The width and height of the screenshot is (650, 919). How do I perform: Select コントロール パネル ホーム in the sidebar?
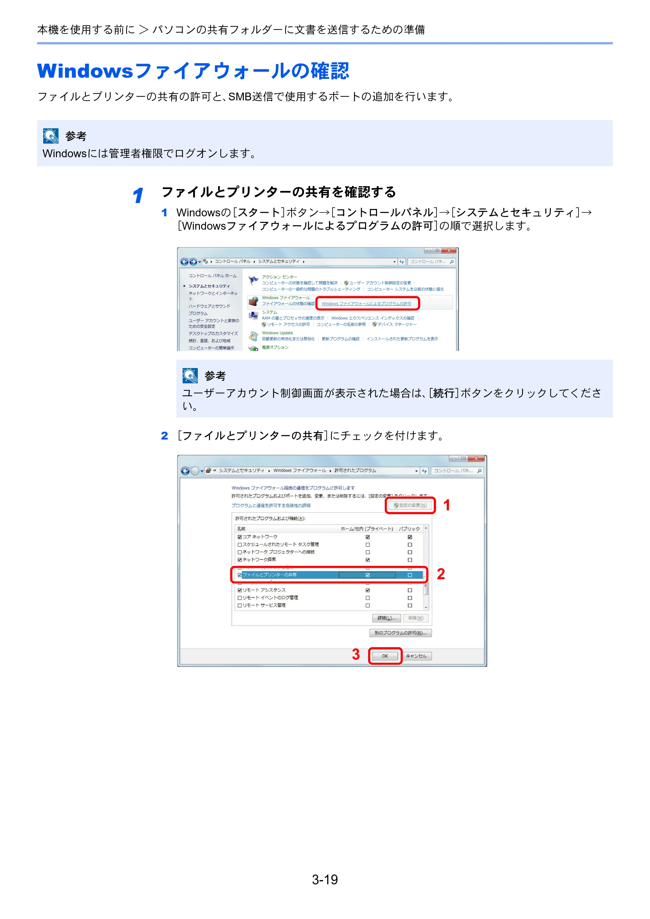click(213, 276)
